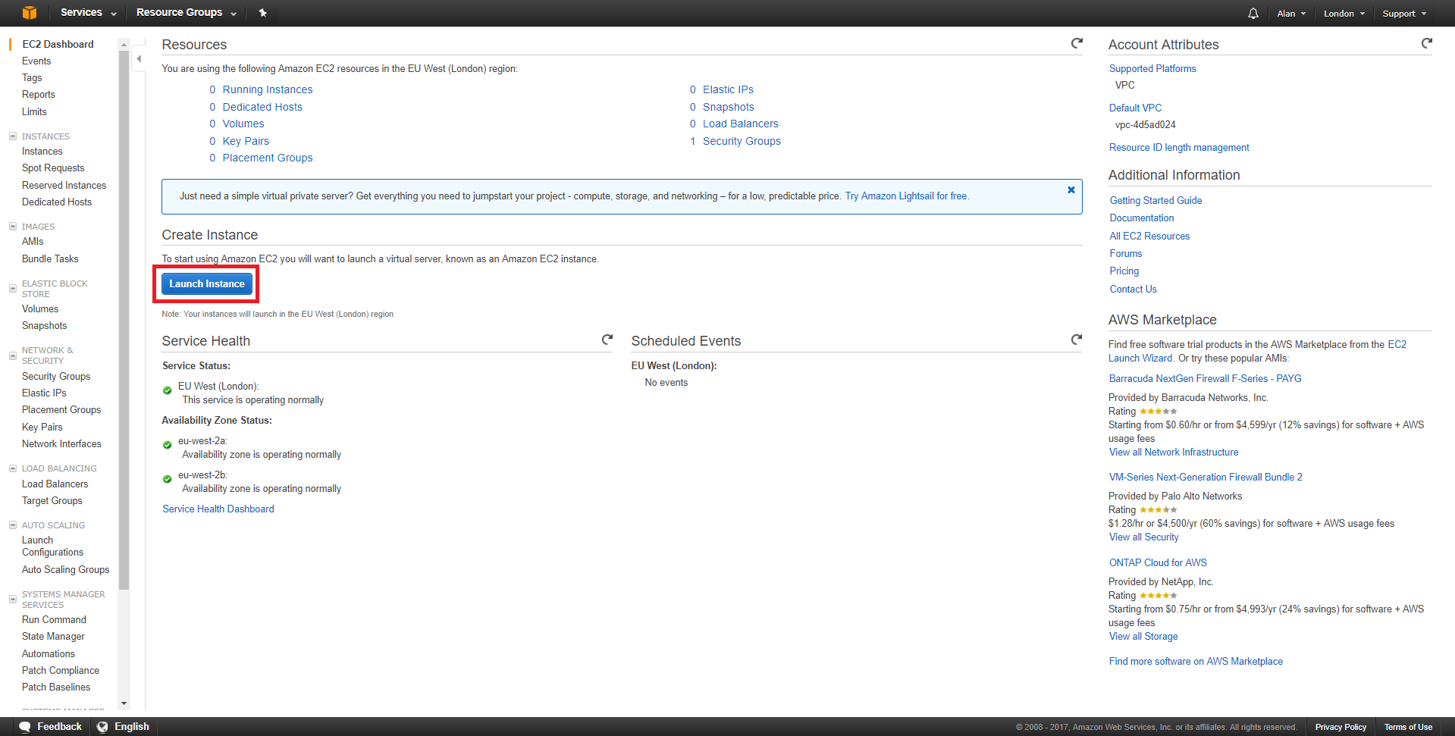Open Tags from the sidebar
Screen dimensions: 1455x736
pyautogui.click(x=32, y=78)
